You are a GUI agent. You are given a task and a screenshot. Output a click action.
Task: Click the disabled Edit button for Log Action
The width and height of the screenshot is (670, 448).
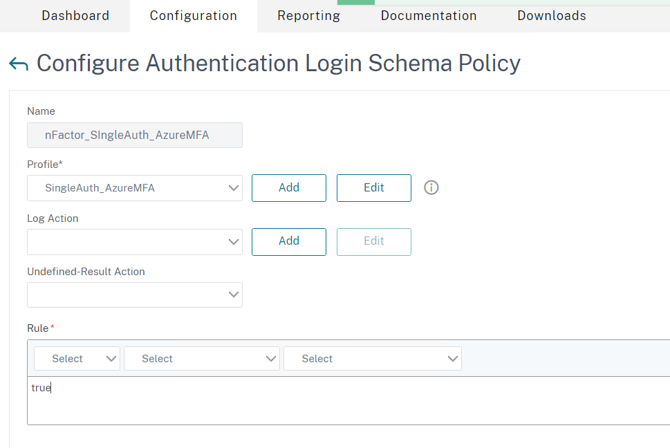(x=374, y=242)
